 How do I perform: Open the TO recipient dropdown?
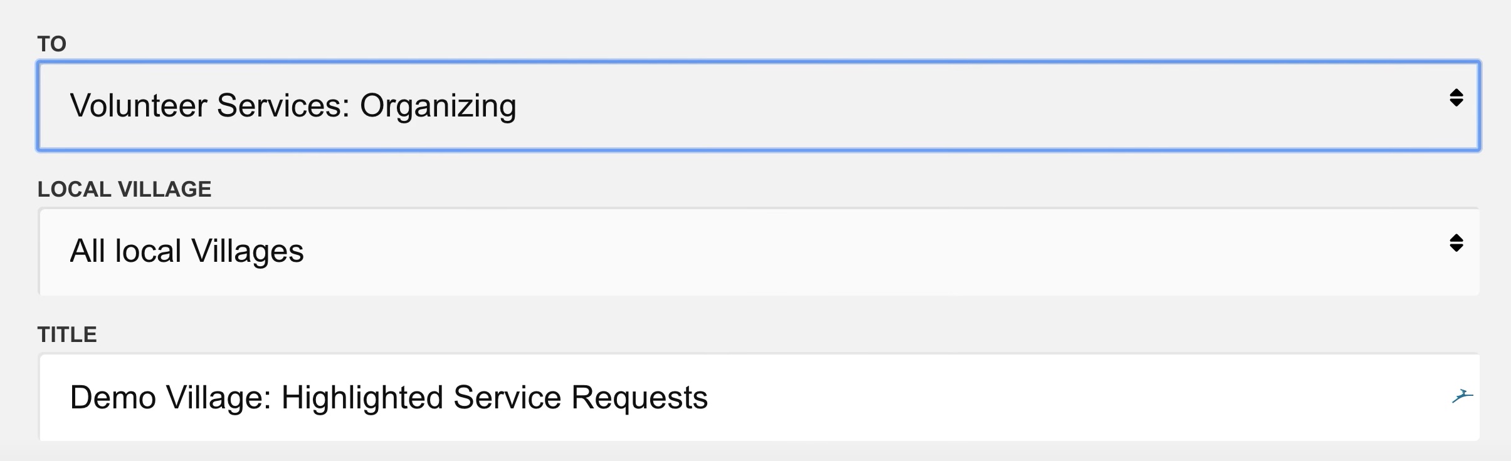(759, 106)
